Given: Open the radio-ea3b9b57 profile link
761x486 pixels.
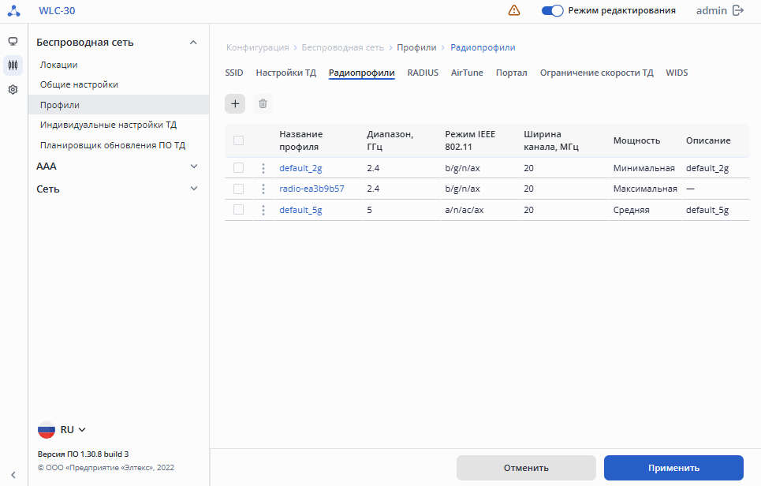Looking at the screenshot, I should (x=311, y=189).
